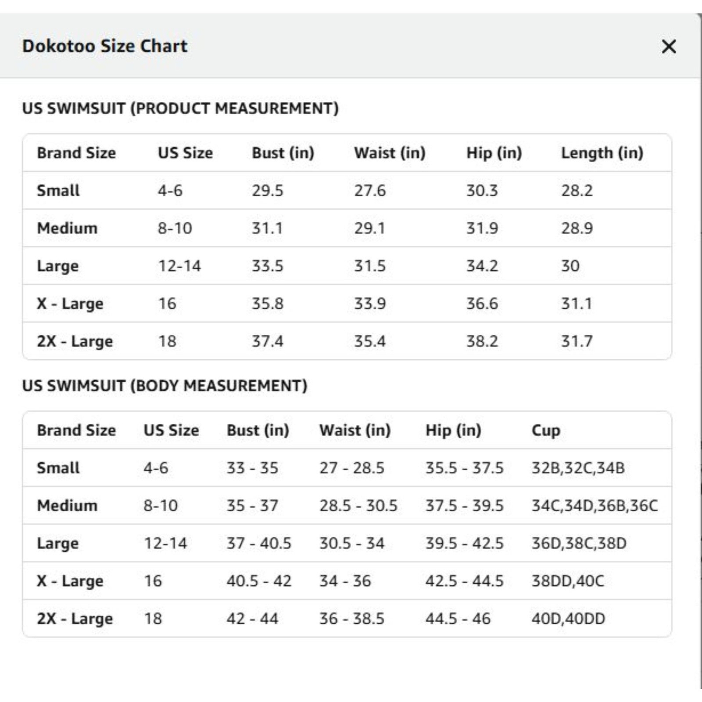Click the 36D,38C,38D cup size cell
This screenshot has height=702, width=702.
pyautogui.click(x=579, y=543)
